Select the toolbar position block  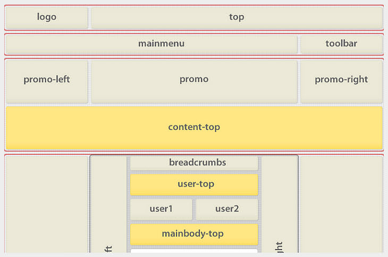(341, 44)
